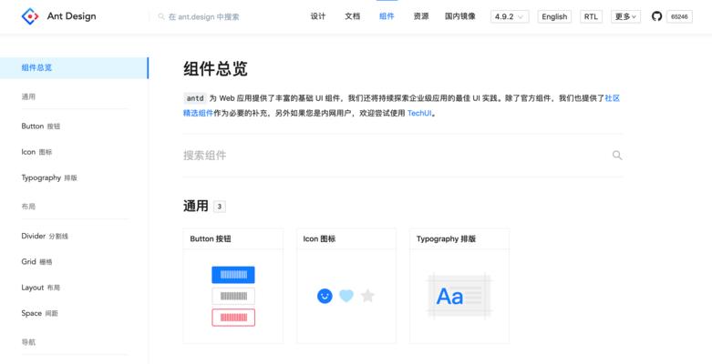The height and width of the screenshot is (364, 712).
Task: Open the 文档 menu item
Action: pos(353,16)
